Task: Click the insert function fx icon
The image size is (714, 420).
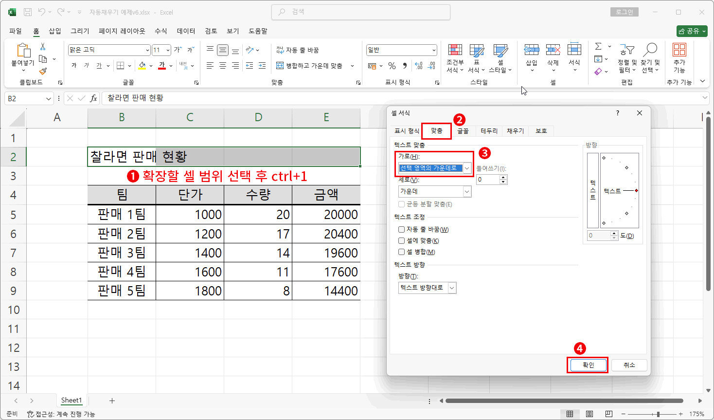Action: [x=93, y=98]
